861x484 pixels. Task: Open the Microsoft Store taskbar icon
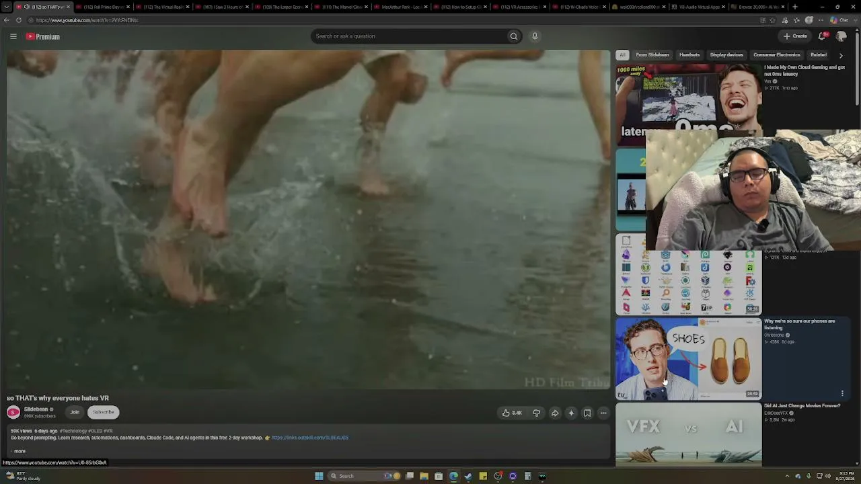pyautogui.click(x=439, y=476)
